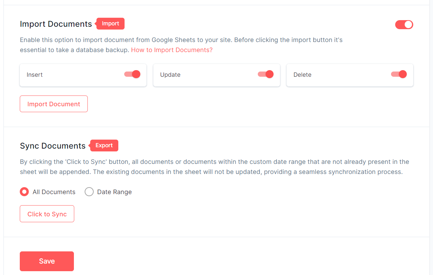Screen dimensions: 433x275
Task: Click the Export badge beside Sync Documents
Action: tap(104, 145)
